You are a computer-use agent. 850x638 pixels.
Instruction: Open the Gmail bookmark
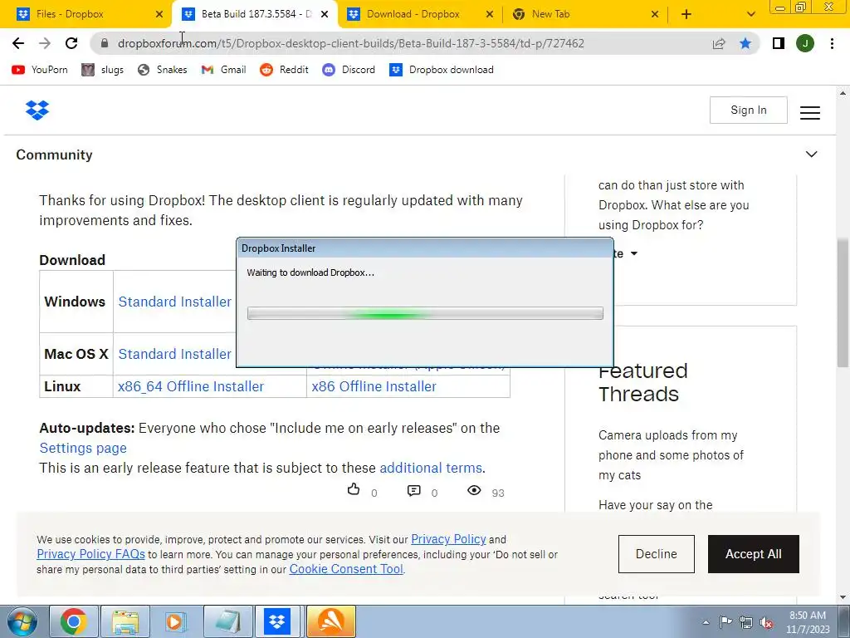click(x=223, y=70)
